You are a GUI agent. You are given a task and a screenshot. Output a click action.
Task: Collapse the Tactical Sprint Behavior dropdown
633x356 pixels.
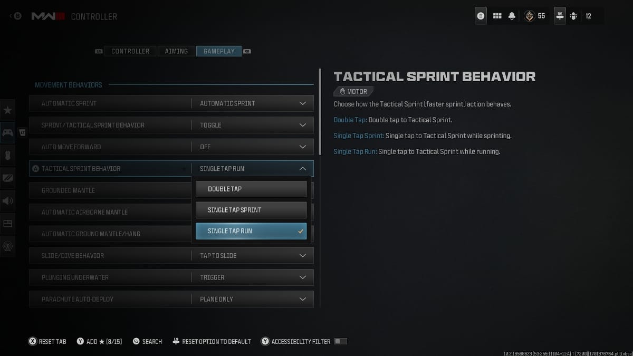click(171, 169)
